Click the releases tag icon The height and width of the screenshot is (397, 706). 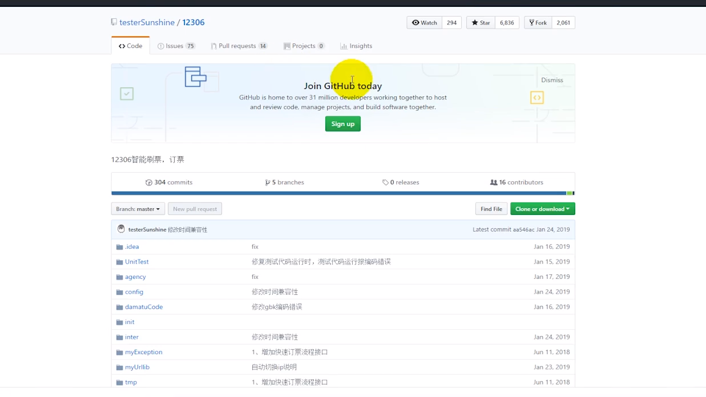click(385, 183)
